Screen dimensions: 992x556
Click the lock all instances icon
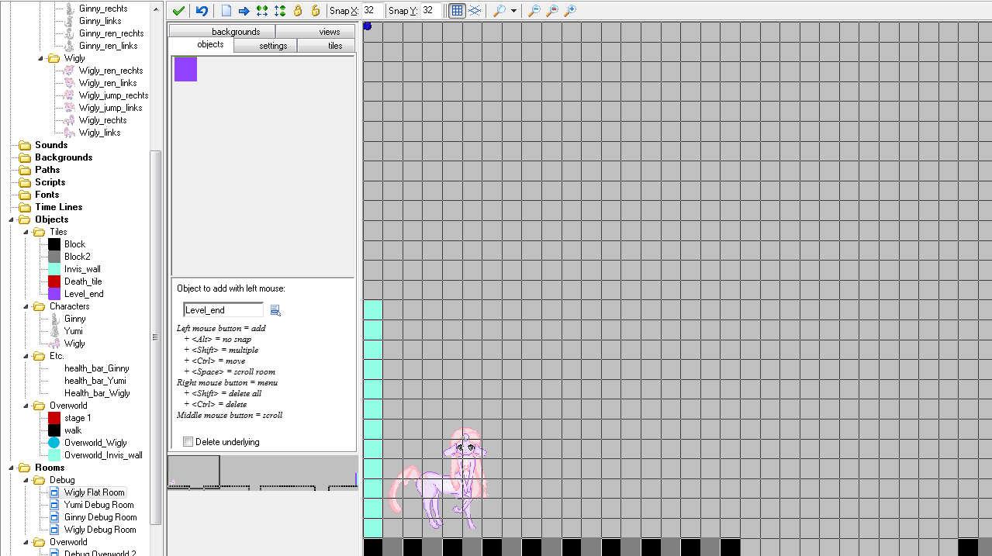click(298, 11)
